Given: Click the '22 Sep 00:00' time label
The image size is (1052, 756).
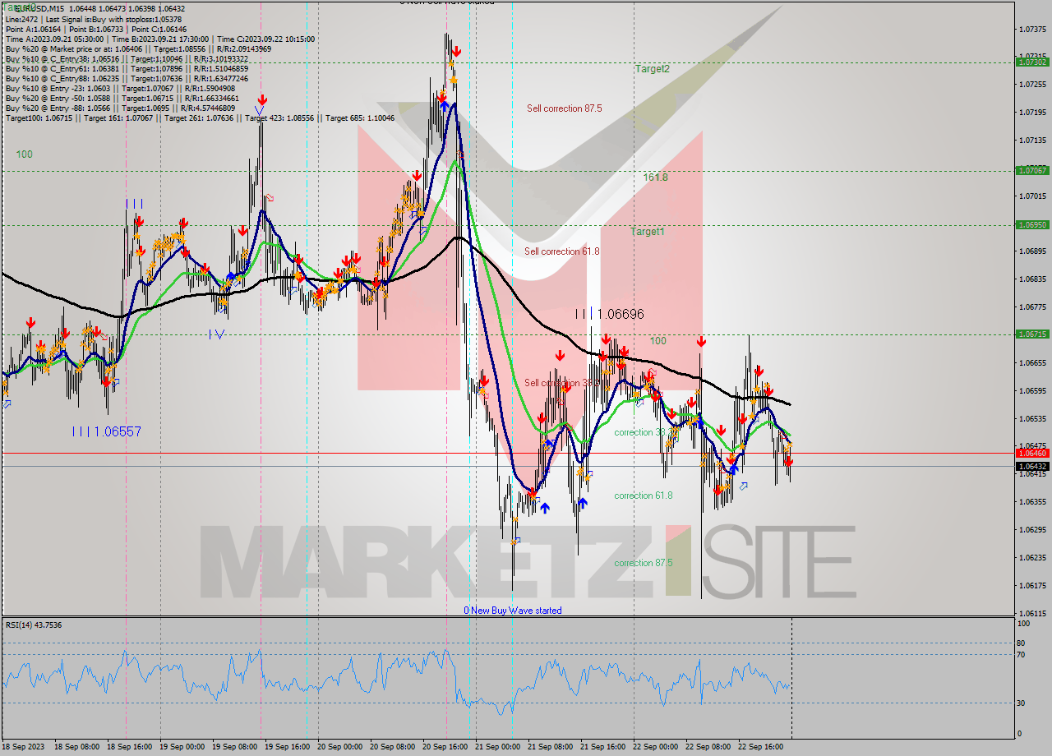Looking at the screenshot, I should coord(655,747).
